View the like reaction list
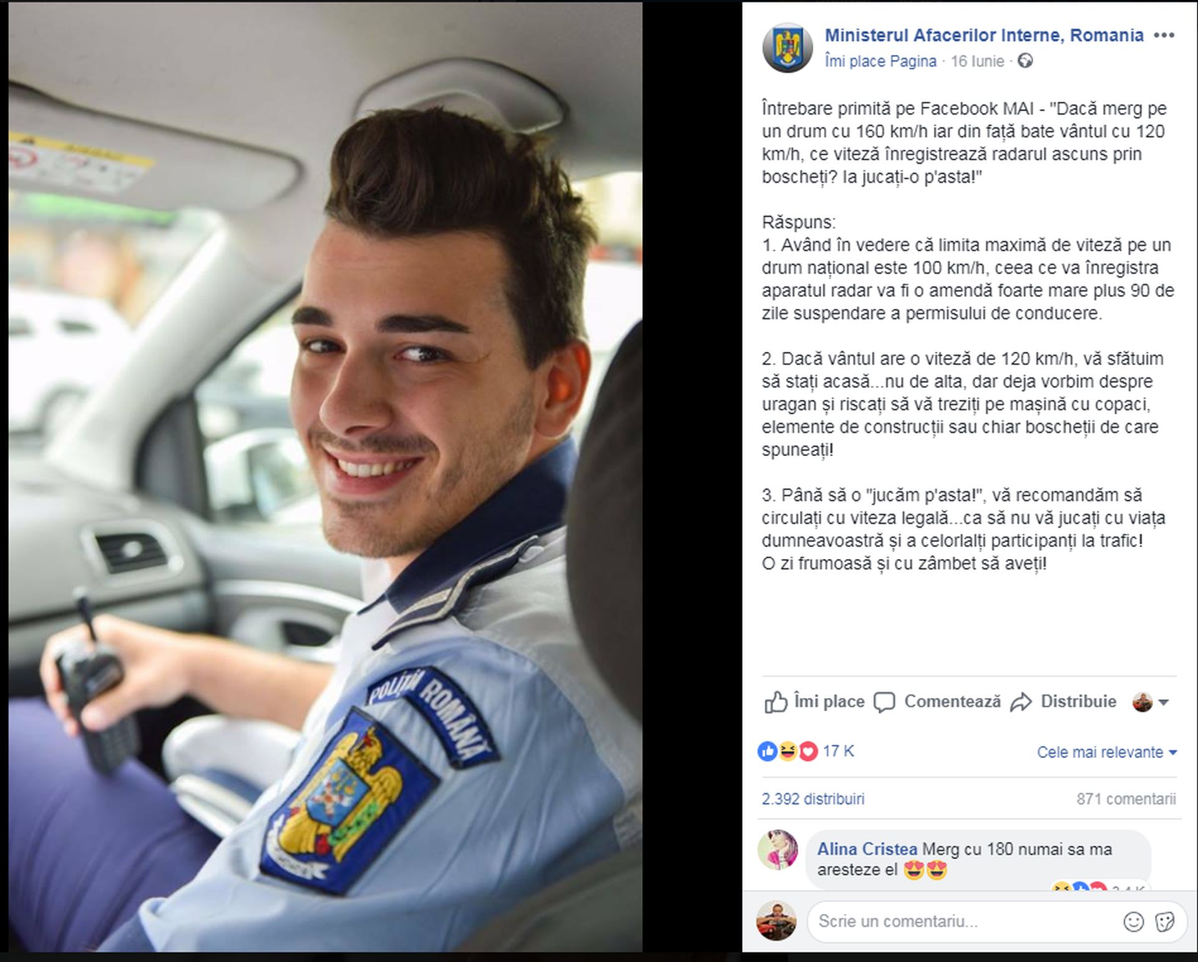The height and width of the screenshot is (962, 1198). tap(767, 752)
